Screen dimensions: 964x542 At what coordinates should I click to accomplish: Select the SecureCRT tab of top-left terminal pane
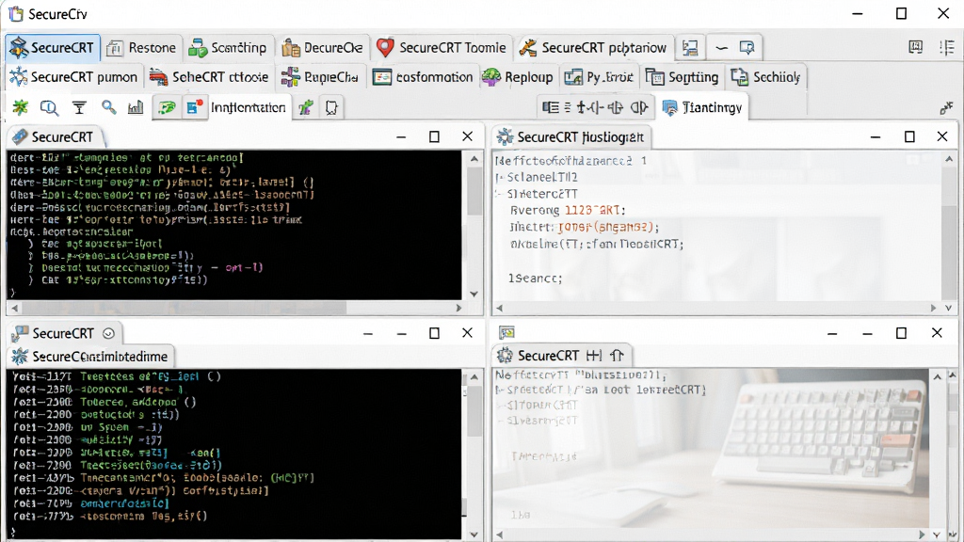pos(54,136)
